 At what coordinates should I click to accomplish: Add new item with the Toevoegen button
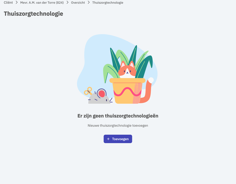pos(118,139)
